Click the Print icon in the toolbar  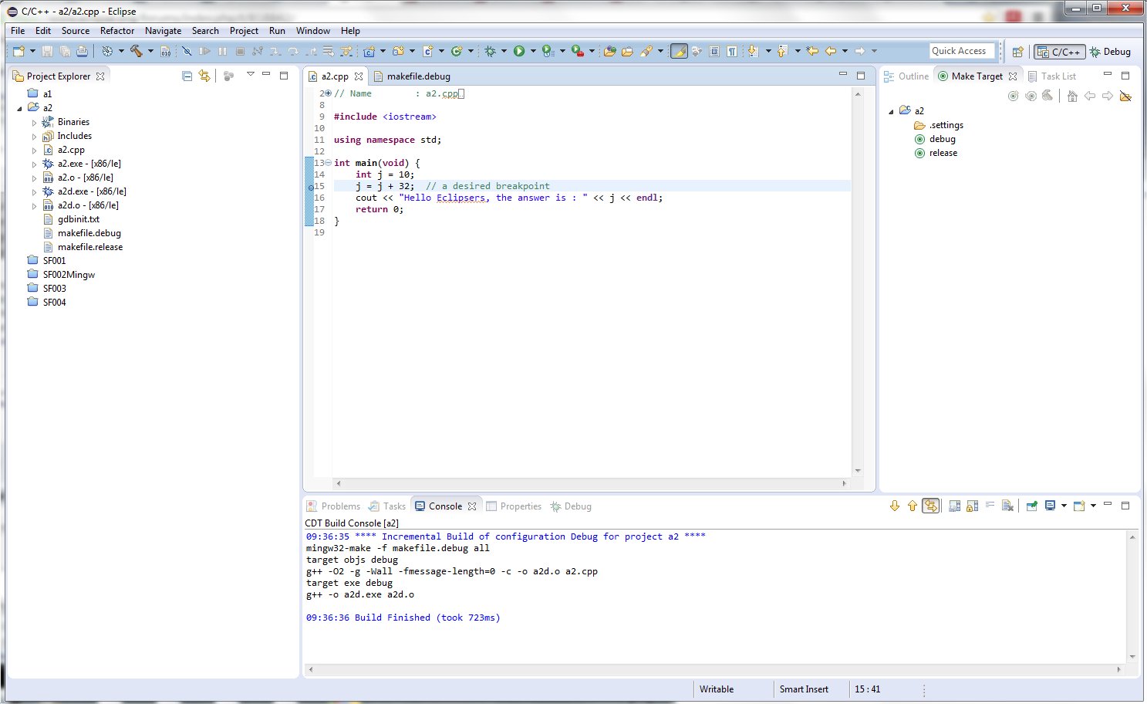click(x=82, y=51)
